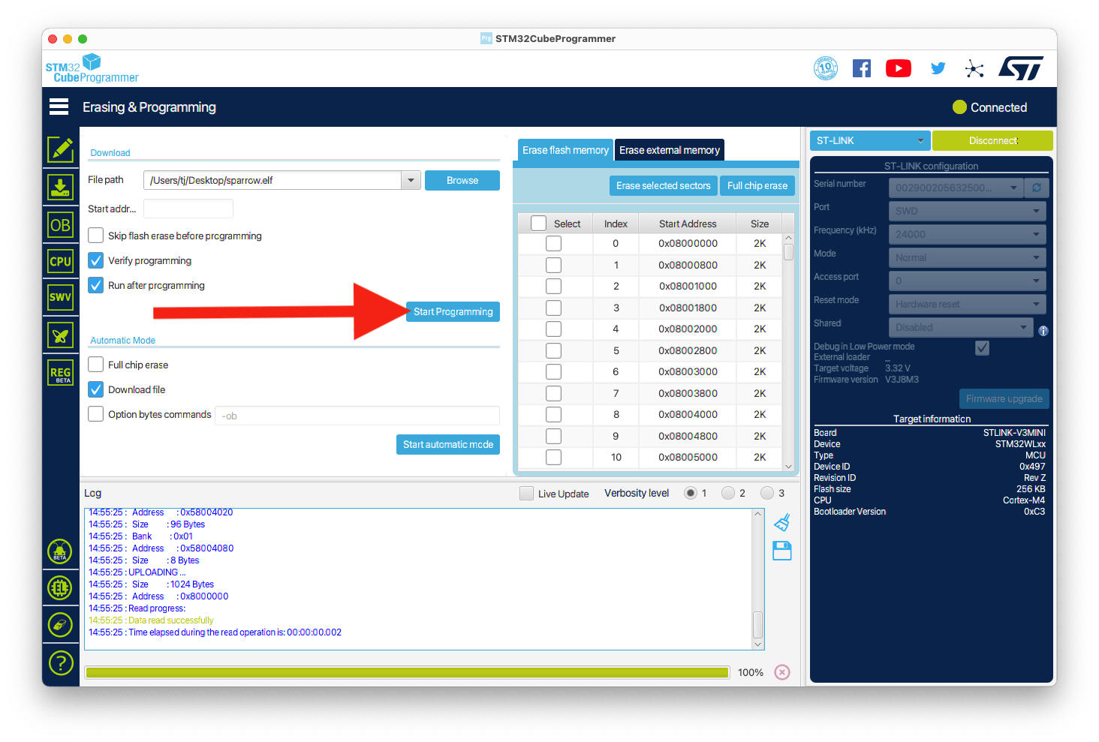Open the SWV sidebar icon
1099x742 pixels.
[61, 297]
